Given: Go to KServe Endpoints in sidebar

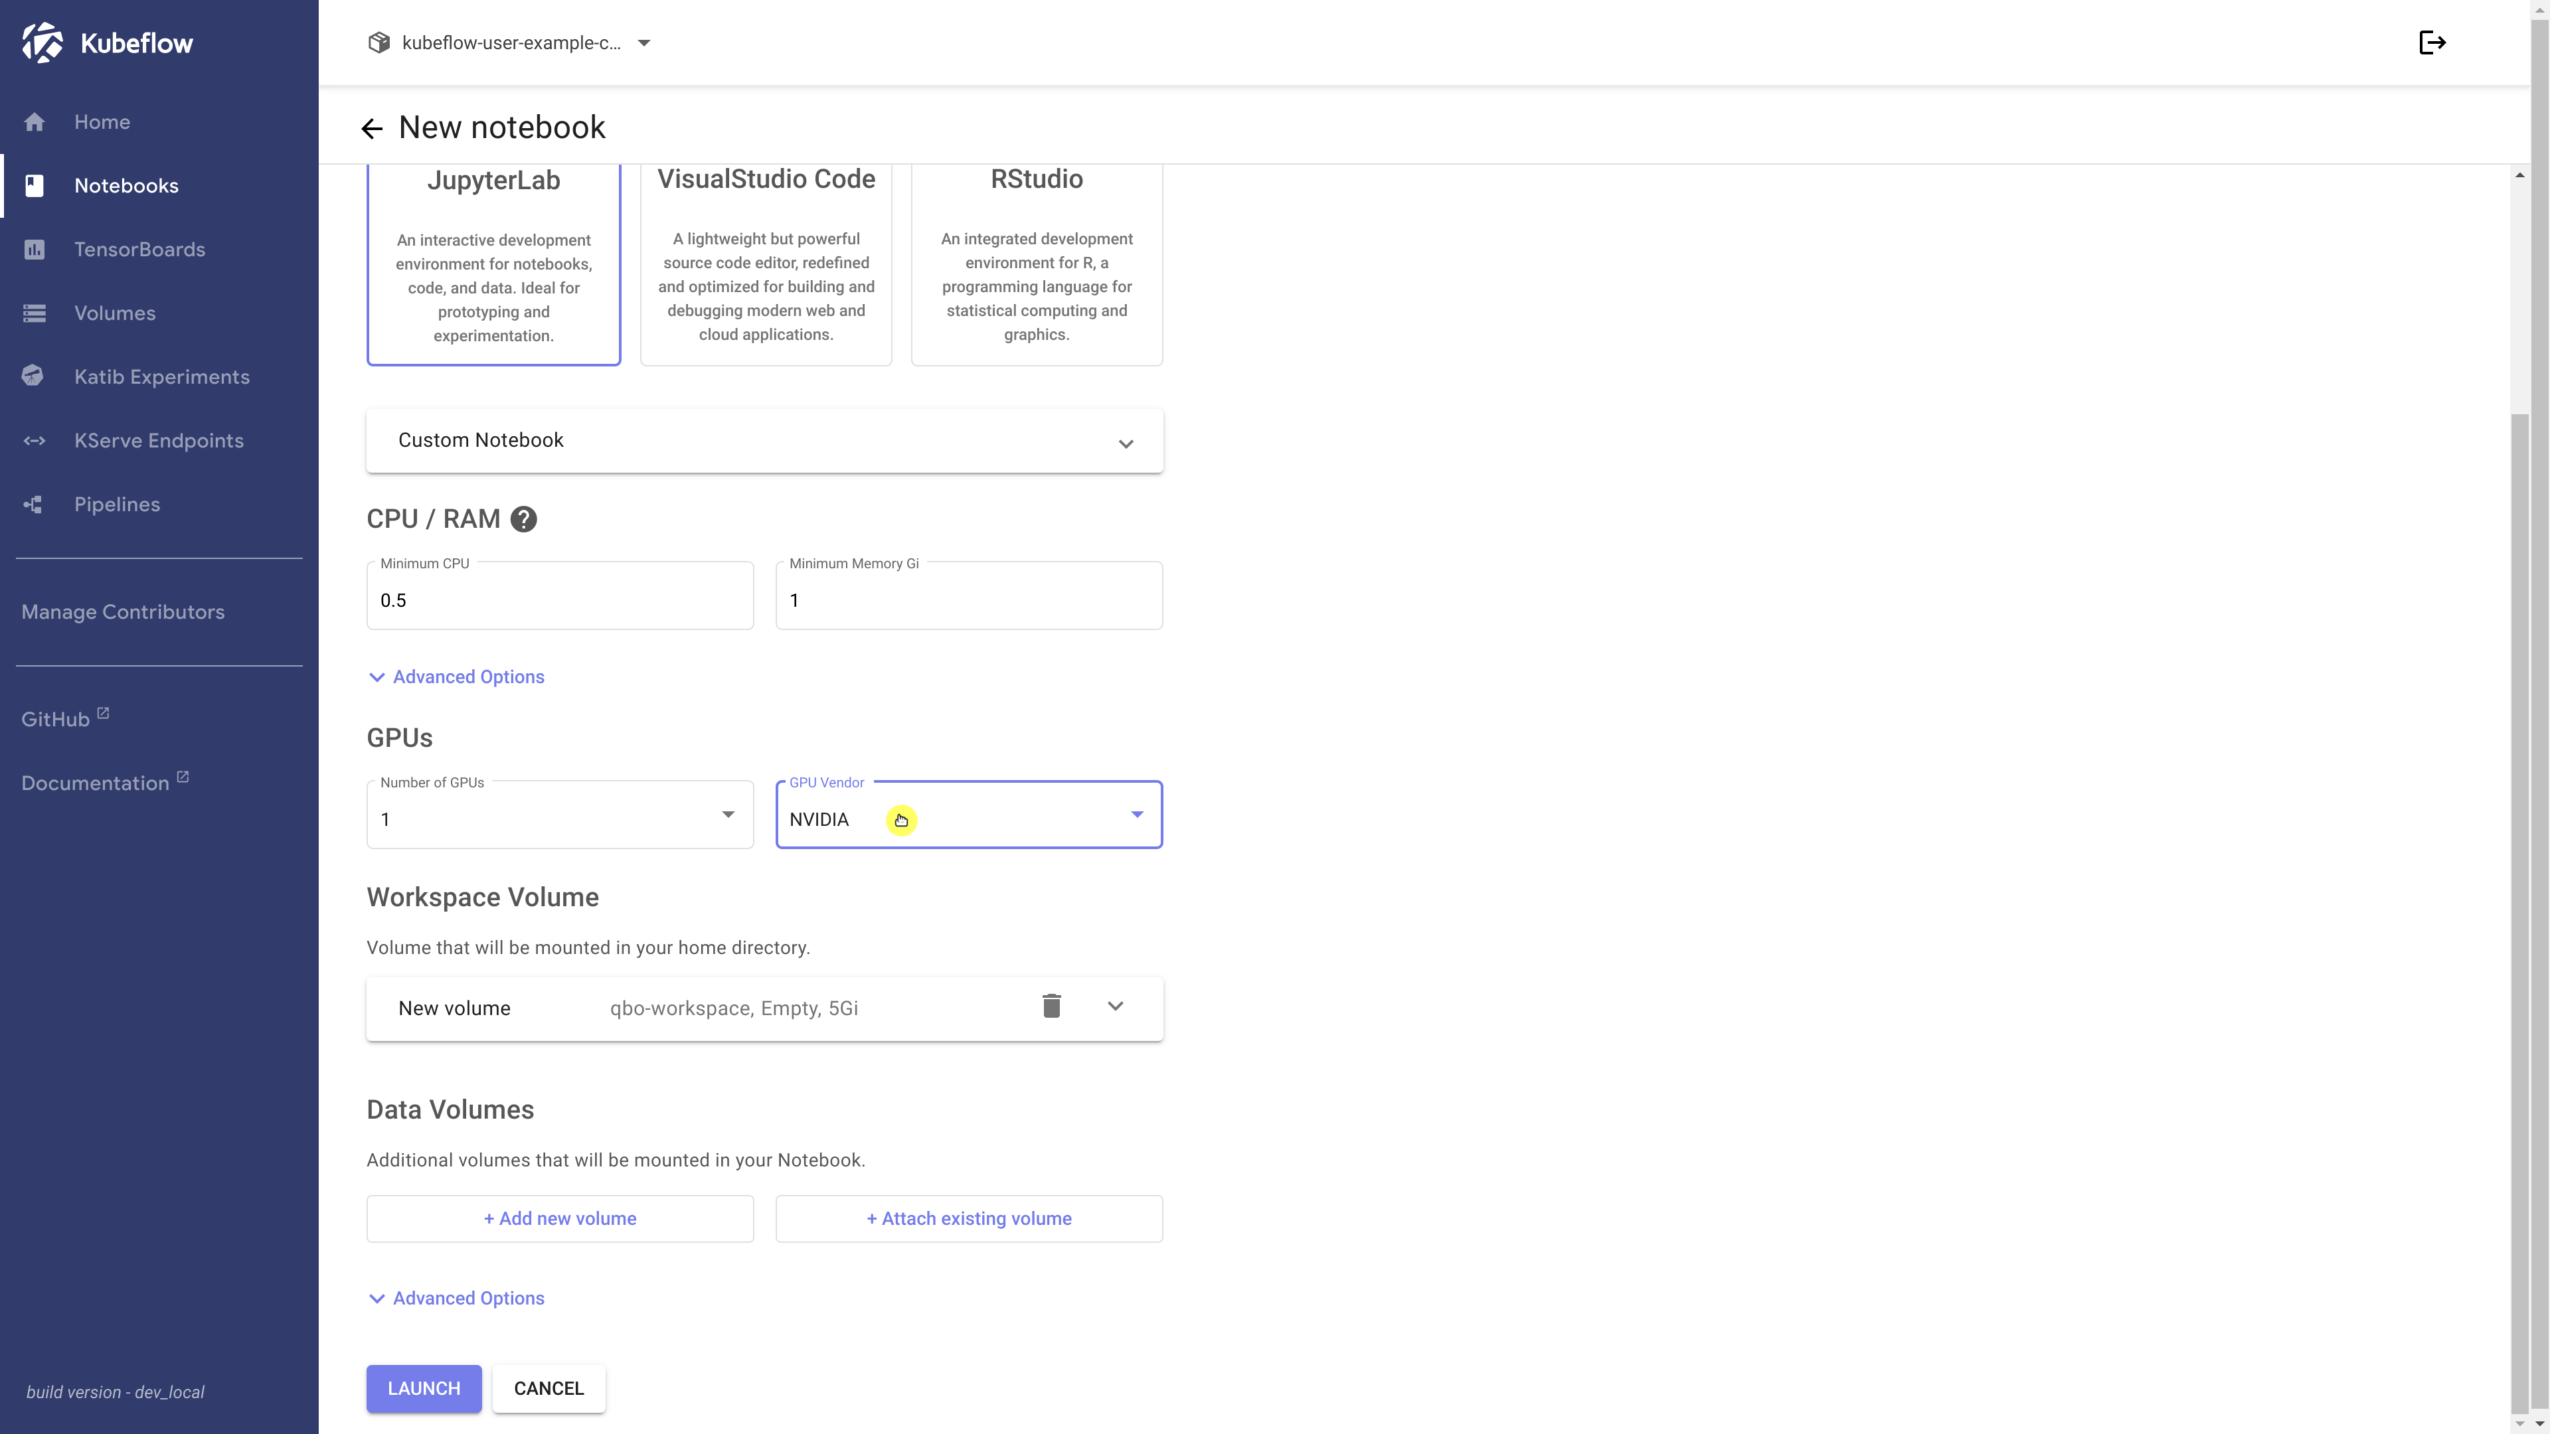Looking at the screenshot, I should (159, 441).
